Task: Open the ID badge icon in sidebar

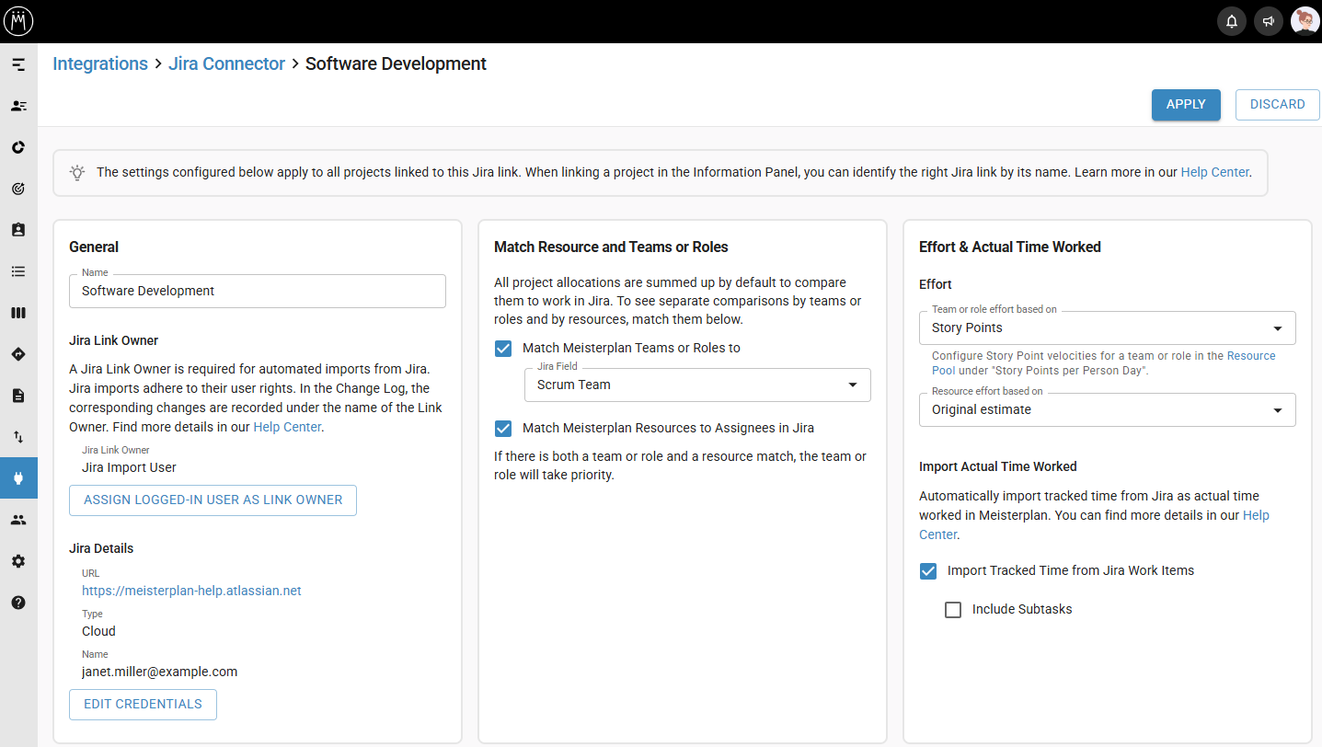Action: (x=18, y=230)
